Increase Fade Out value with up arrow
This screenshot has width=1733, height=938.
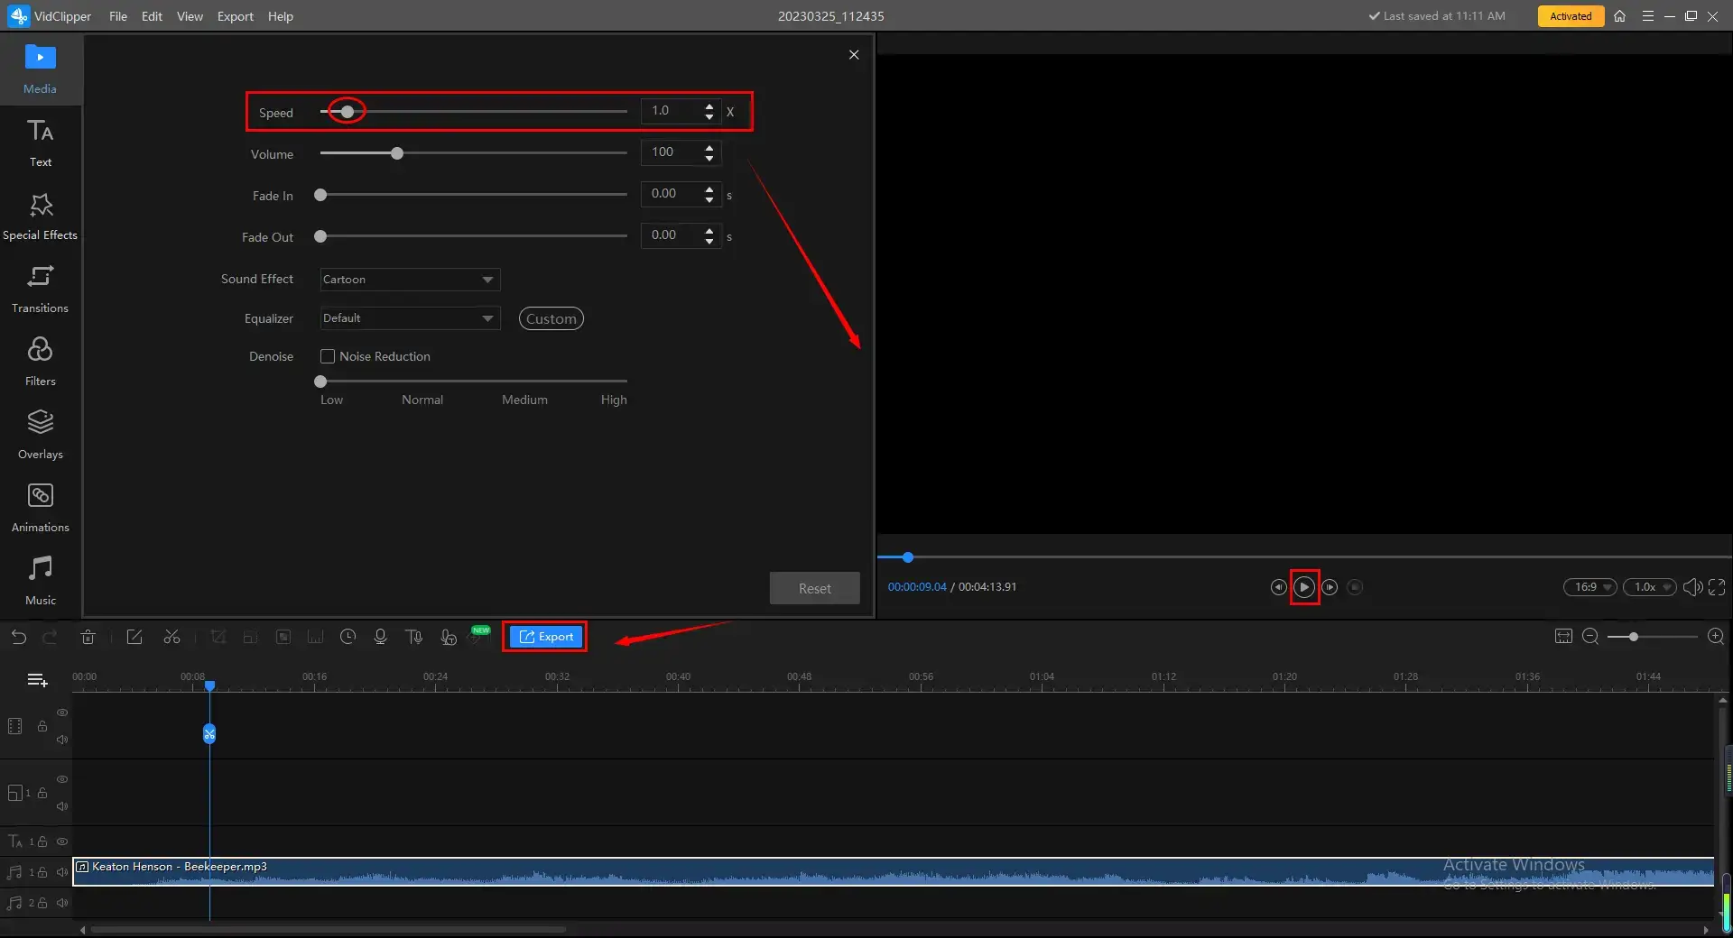click(709, 231)
